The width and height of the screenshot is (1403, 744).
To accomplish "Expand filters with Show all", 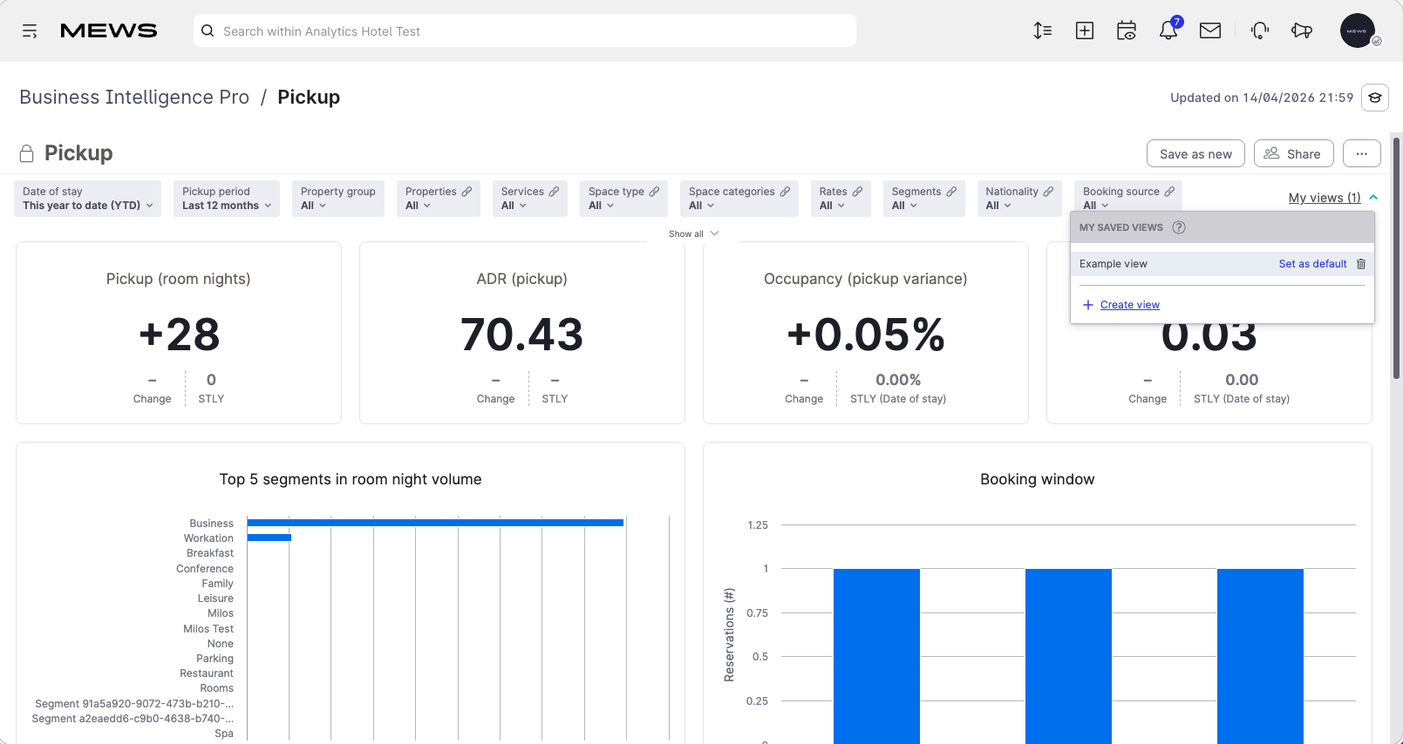I will 693,233.
